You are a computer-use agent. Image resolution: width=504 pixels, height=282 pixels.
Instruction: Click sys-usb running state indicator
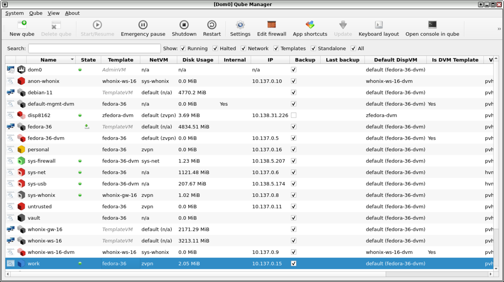[x=80, y=184]
